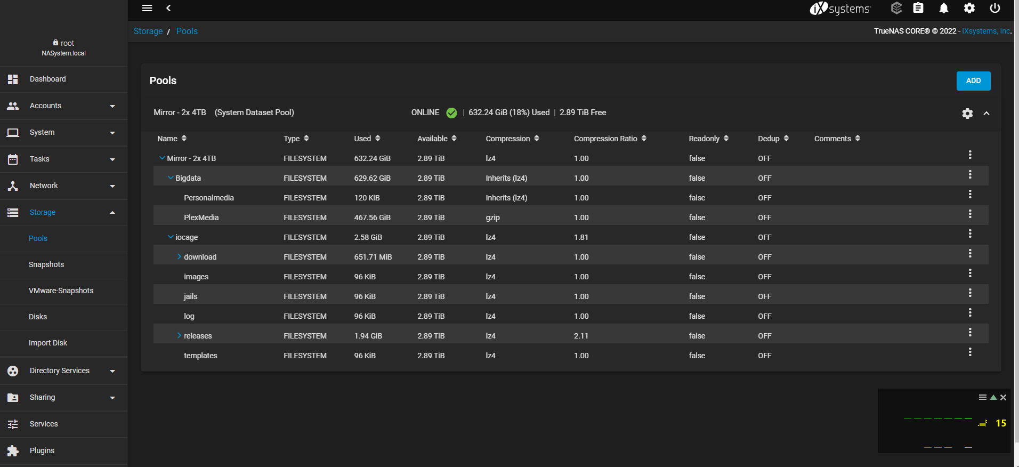The width and height of the screenshot is (1019, 467).
Task: Click the back chevron in top bar
Action: [x=168, y=8]
